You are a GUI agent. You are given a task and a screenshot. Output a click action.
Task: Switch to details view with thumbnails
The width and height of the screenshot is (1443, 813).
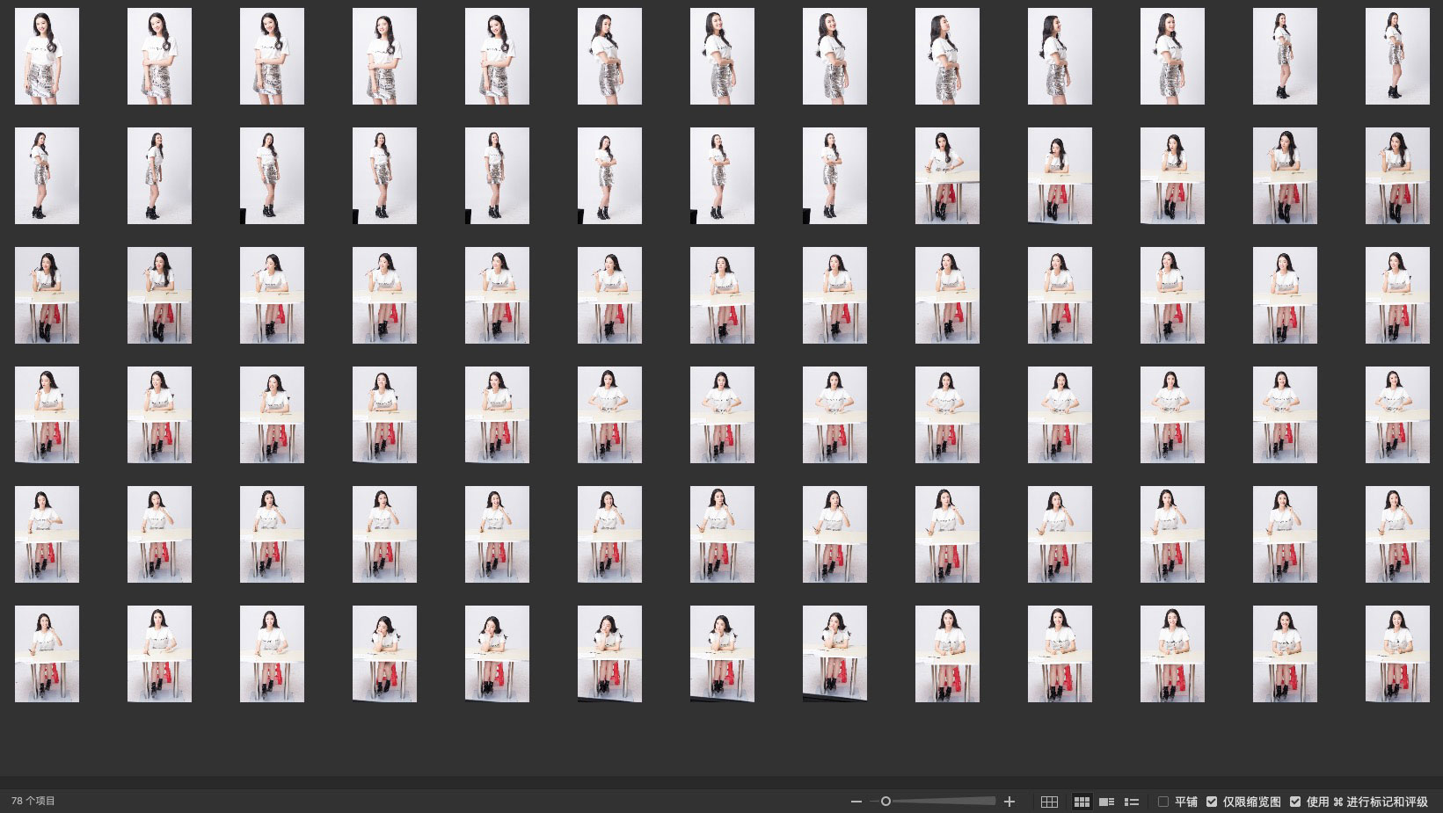1107,802
